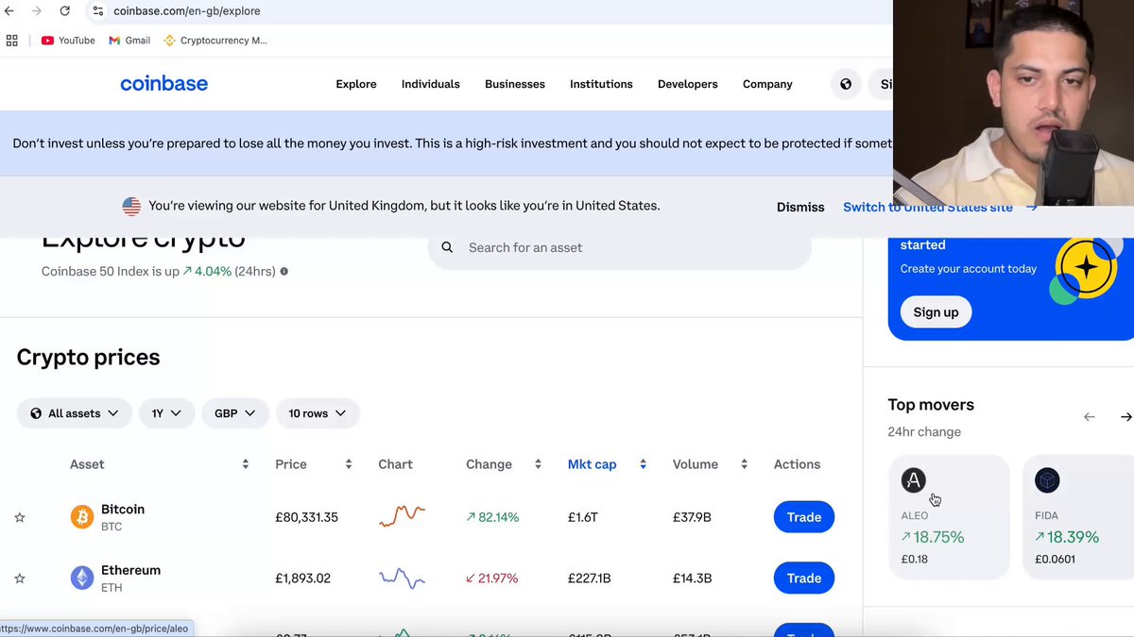Screen dimensions: 1134x637
Task: Go to next top movers with right arrow
Action: (x=1126, y=416)
